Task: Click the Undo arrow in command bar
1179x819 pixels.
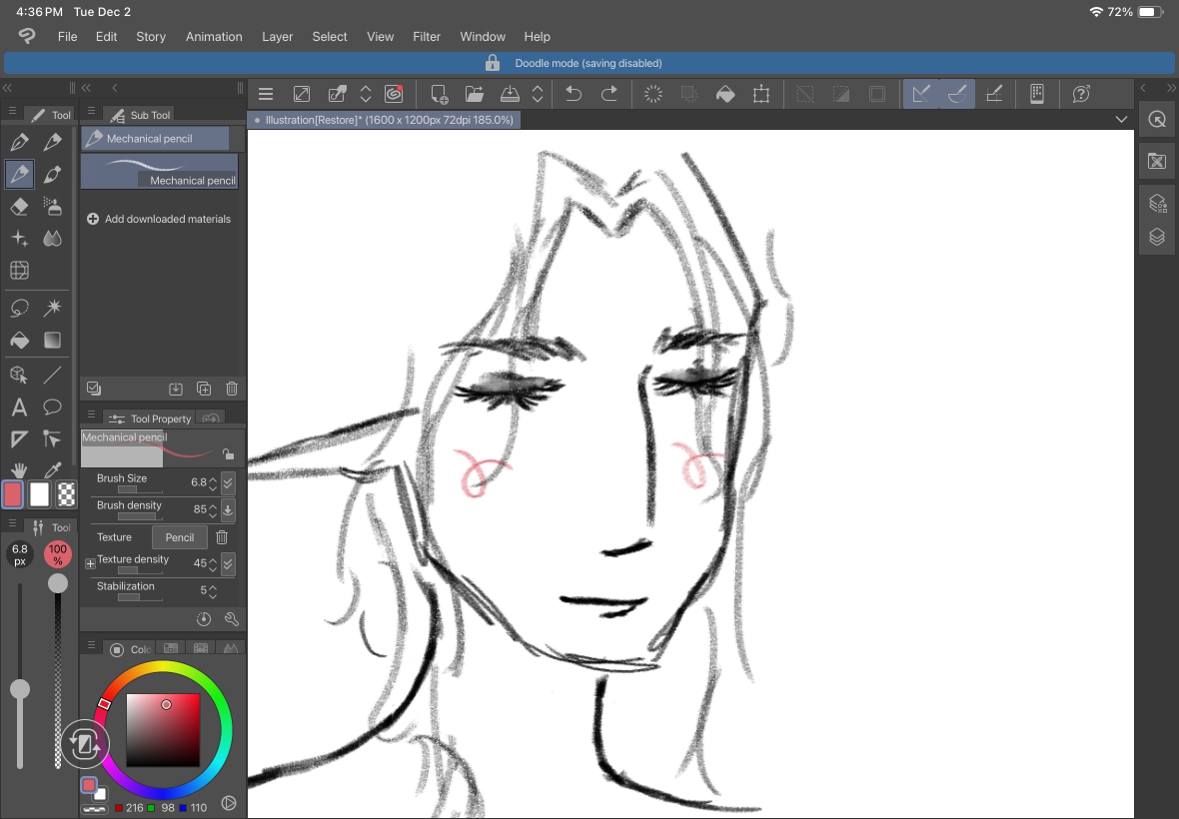Action: point(574,94)
